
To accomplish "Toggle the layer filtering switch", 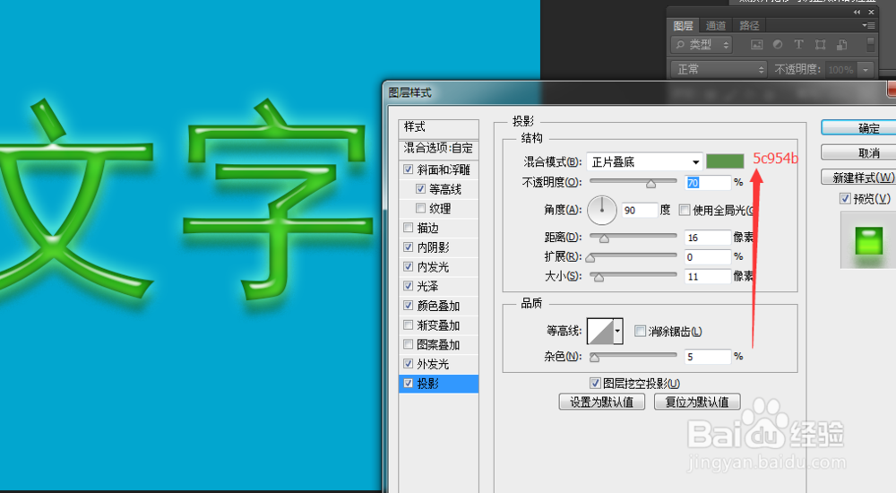I will pyautogui.click(x=870, y=45).
